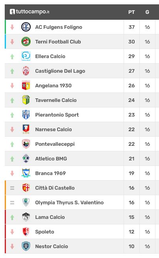Click the Angelana 1930 team badge
The height and width of the screenshot is (258, 159).
(26, 85)
